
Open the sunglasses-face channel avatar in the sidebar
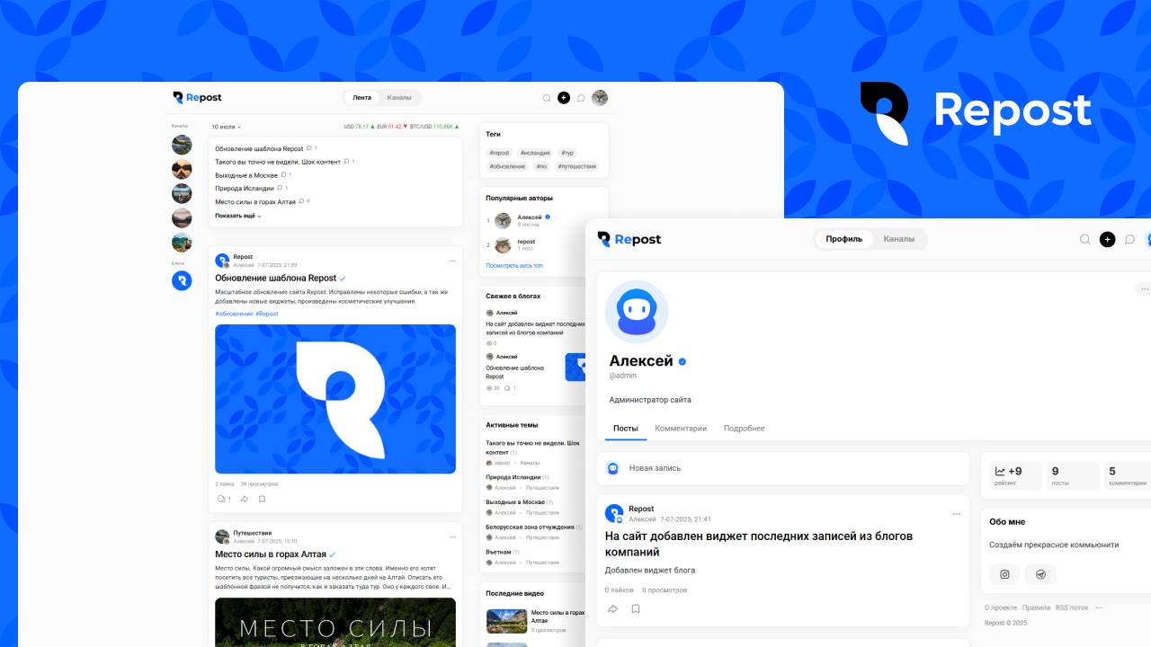[182, 169]
